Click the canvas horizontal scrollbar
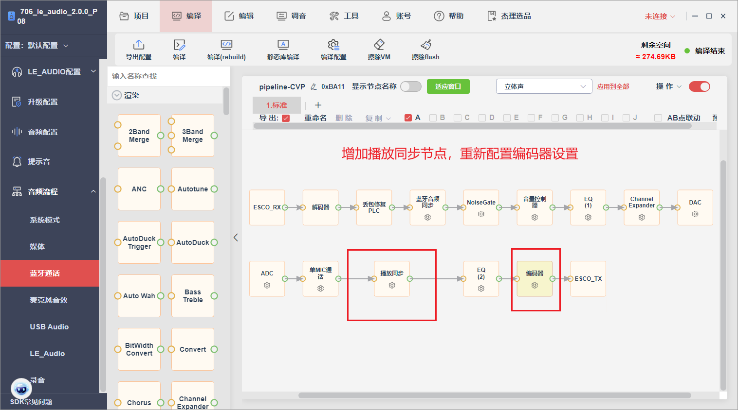The width and height of the screenshot is (738, 410). point(494,395)
